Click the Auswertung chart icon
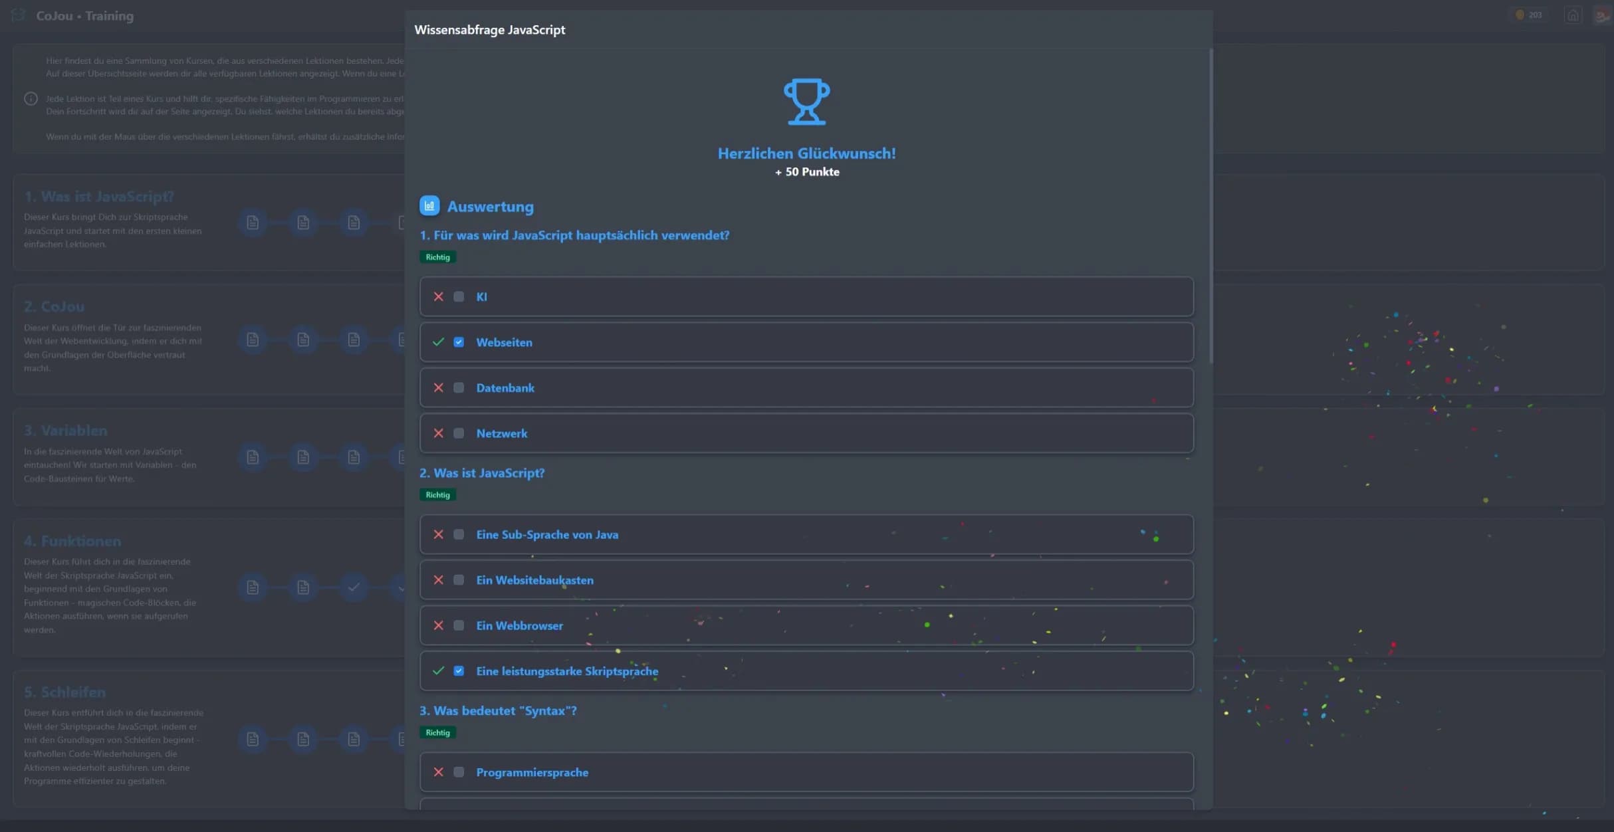Screen dimensions: 1614x832 [429, 206]
